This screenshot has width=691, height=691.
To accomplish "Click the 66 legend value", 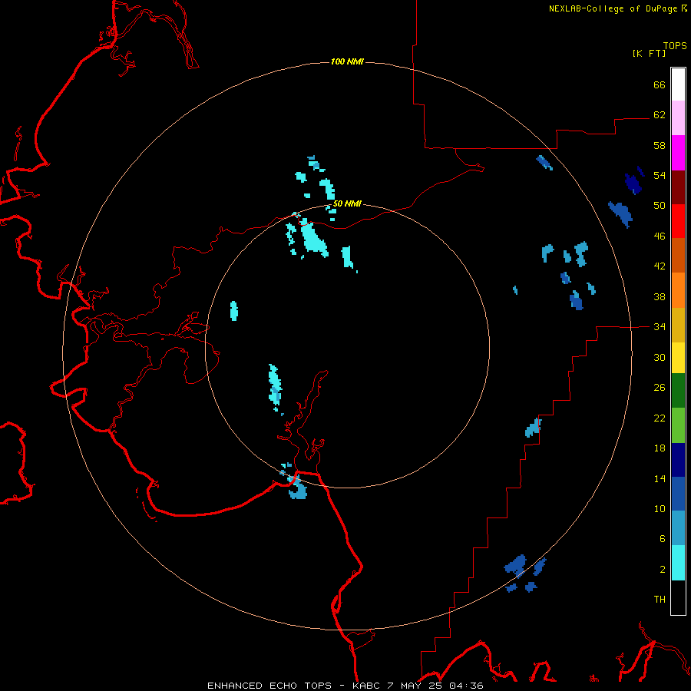I will 660,85.
